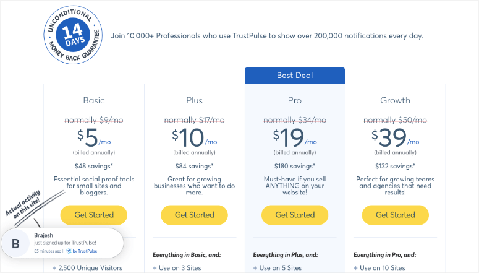The image size is (479, 273).
Task: Open the by TrustPulse link in notification
Action: point(85,251)
